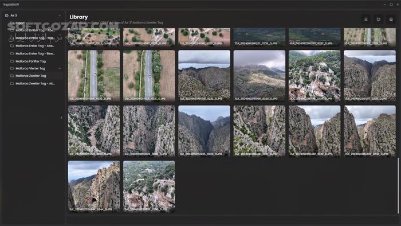Select Mallorca Zweiter Tag - Ab.. folder
401x226 pixels.
(36, 83)
